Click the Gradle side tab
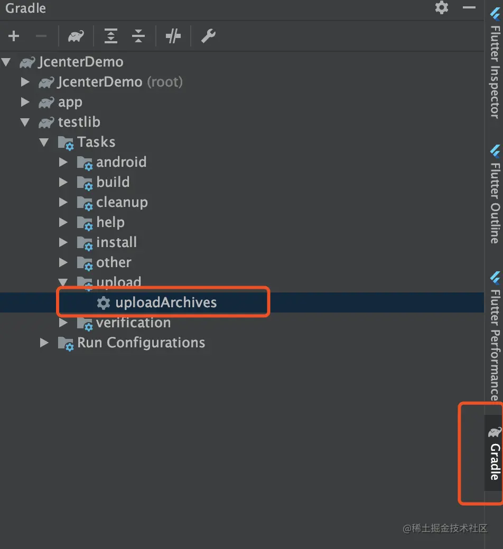 495,454
